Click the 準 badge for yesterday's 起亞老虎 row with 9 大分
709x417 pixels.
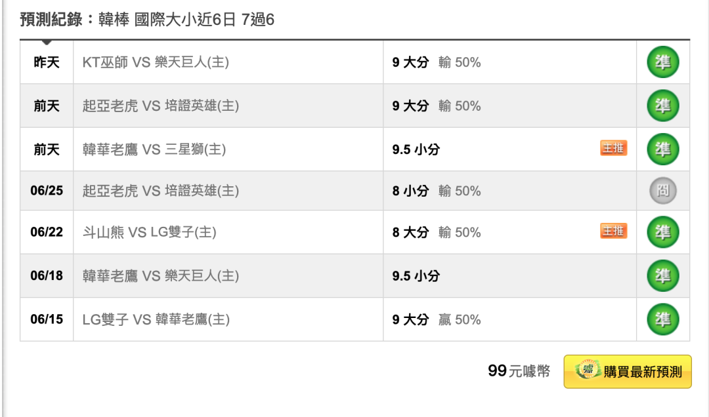pos(663,106)
